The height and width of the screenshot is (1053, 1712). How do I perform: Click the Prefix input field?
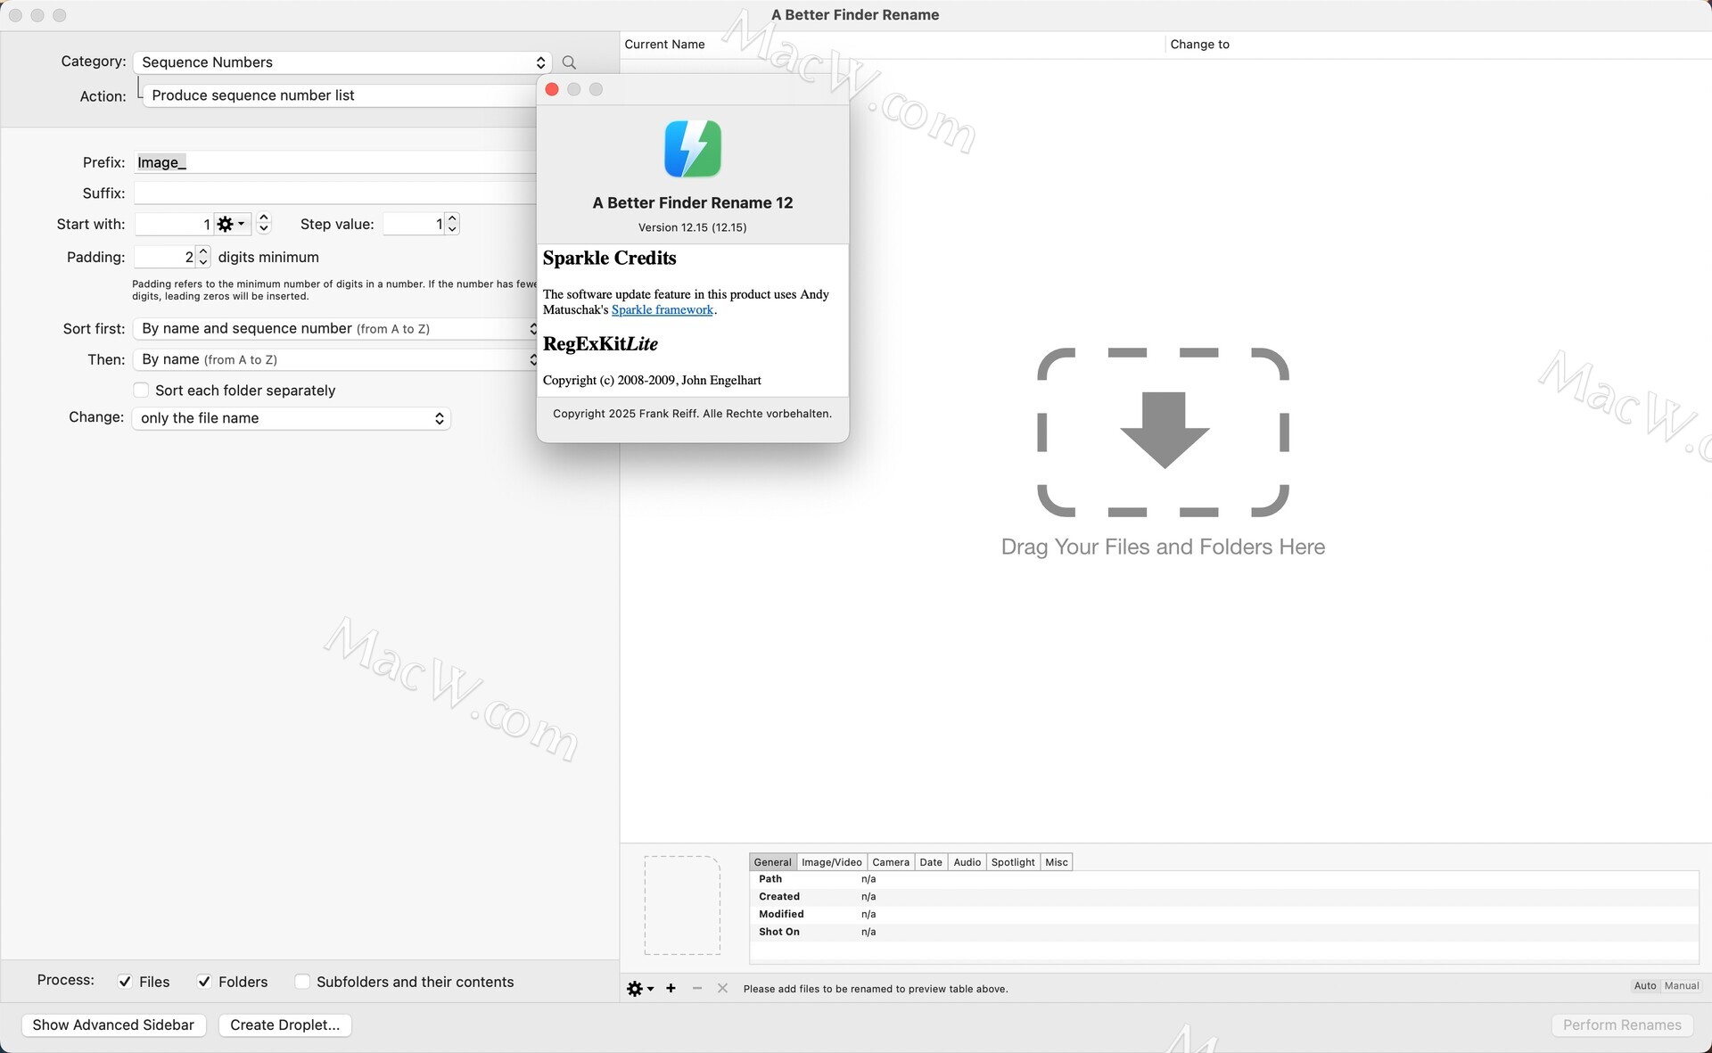click(x=335, y=162)
